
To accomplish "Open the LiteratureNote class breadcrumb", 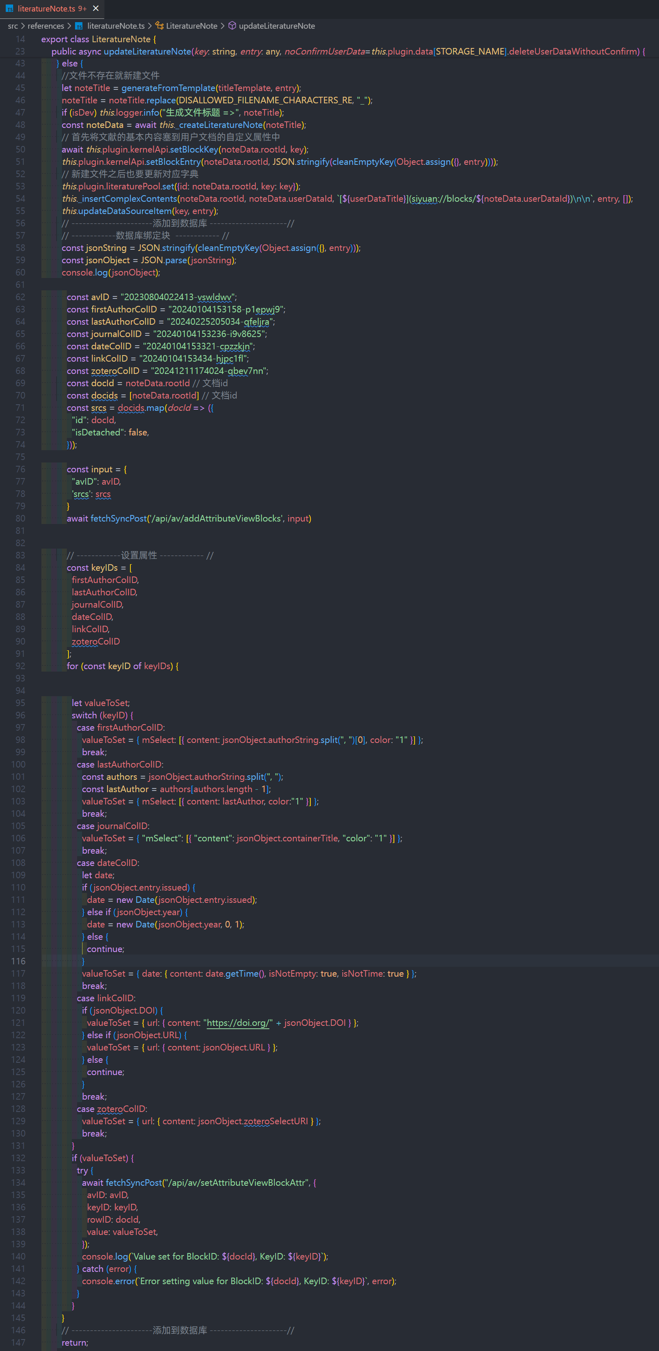I will 192,26.
